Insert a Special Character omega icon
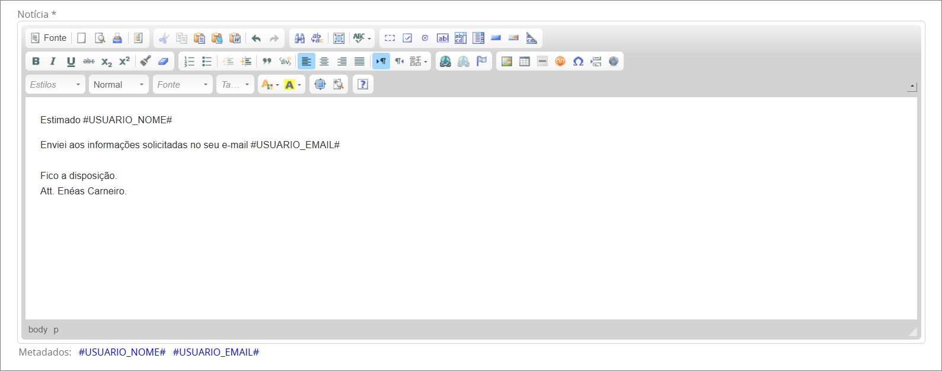 tap(578, 61)
